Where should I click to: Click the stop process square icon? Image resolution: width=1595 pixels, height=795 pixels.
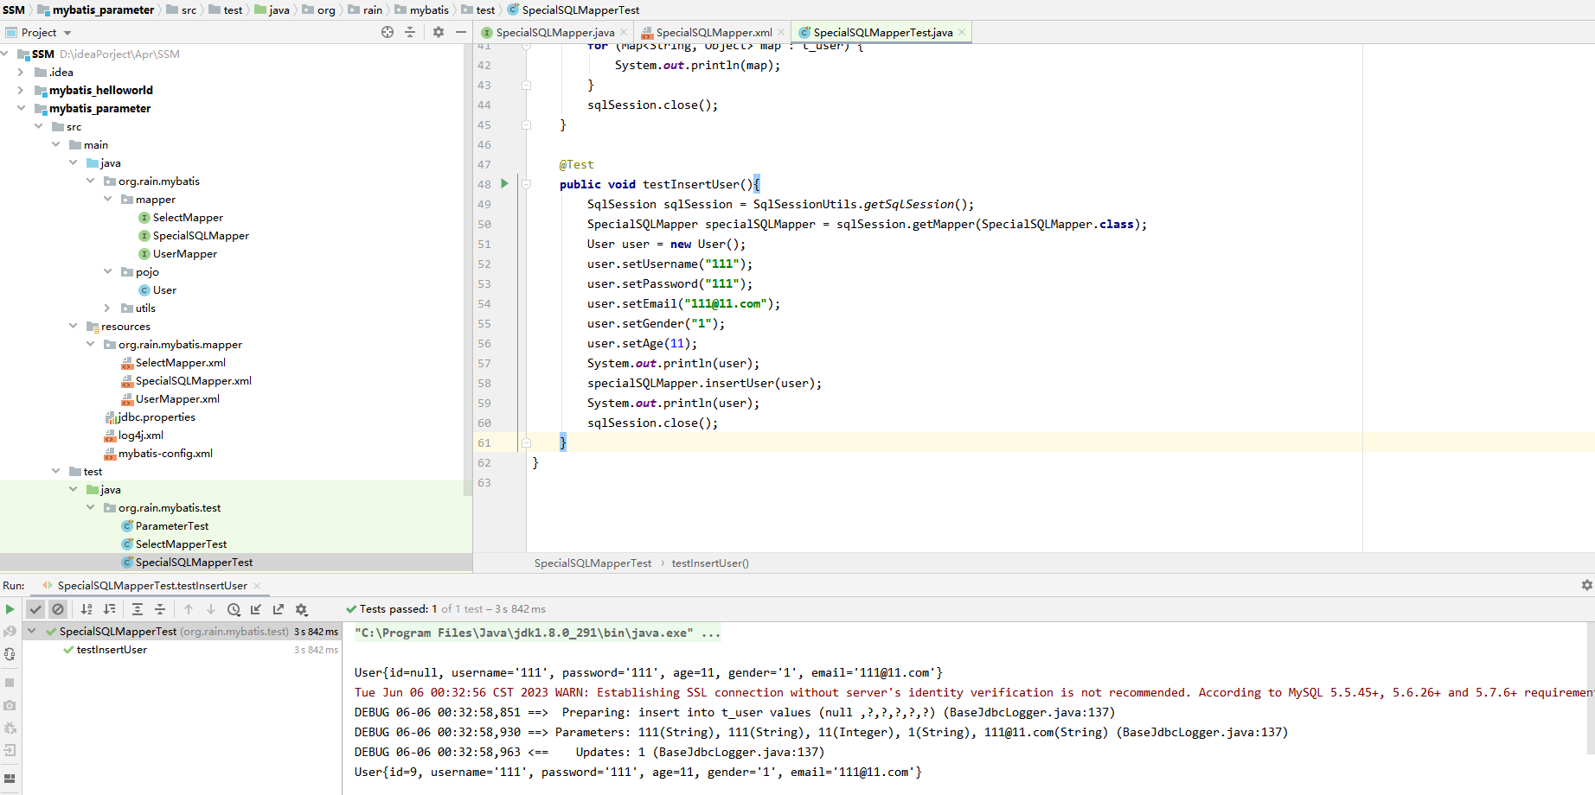click(10, 683)
